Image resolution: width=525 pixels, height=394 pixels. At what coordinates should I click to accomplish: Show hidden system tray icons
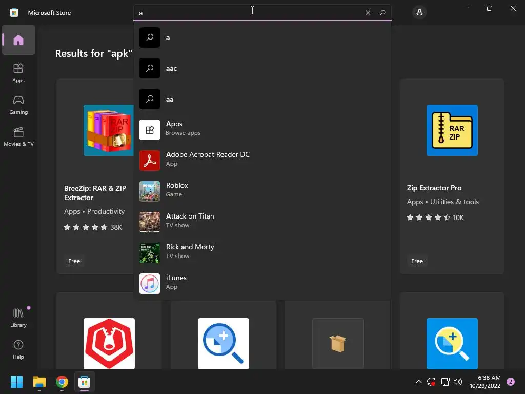[x=418, y=382]
